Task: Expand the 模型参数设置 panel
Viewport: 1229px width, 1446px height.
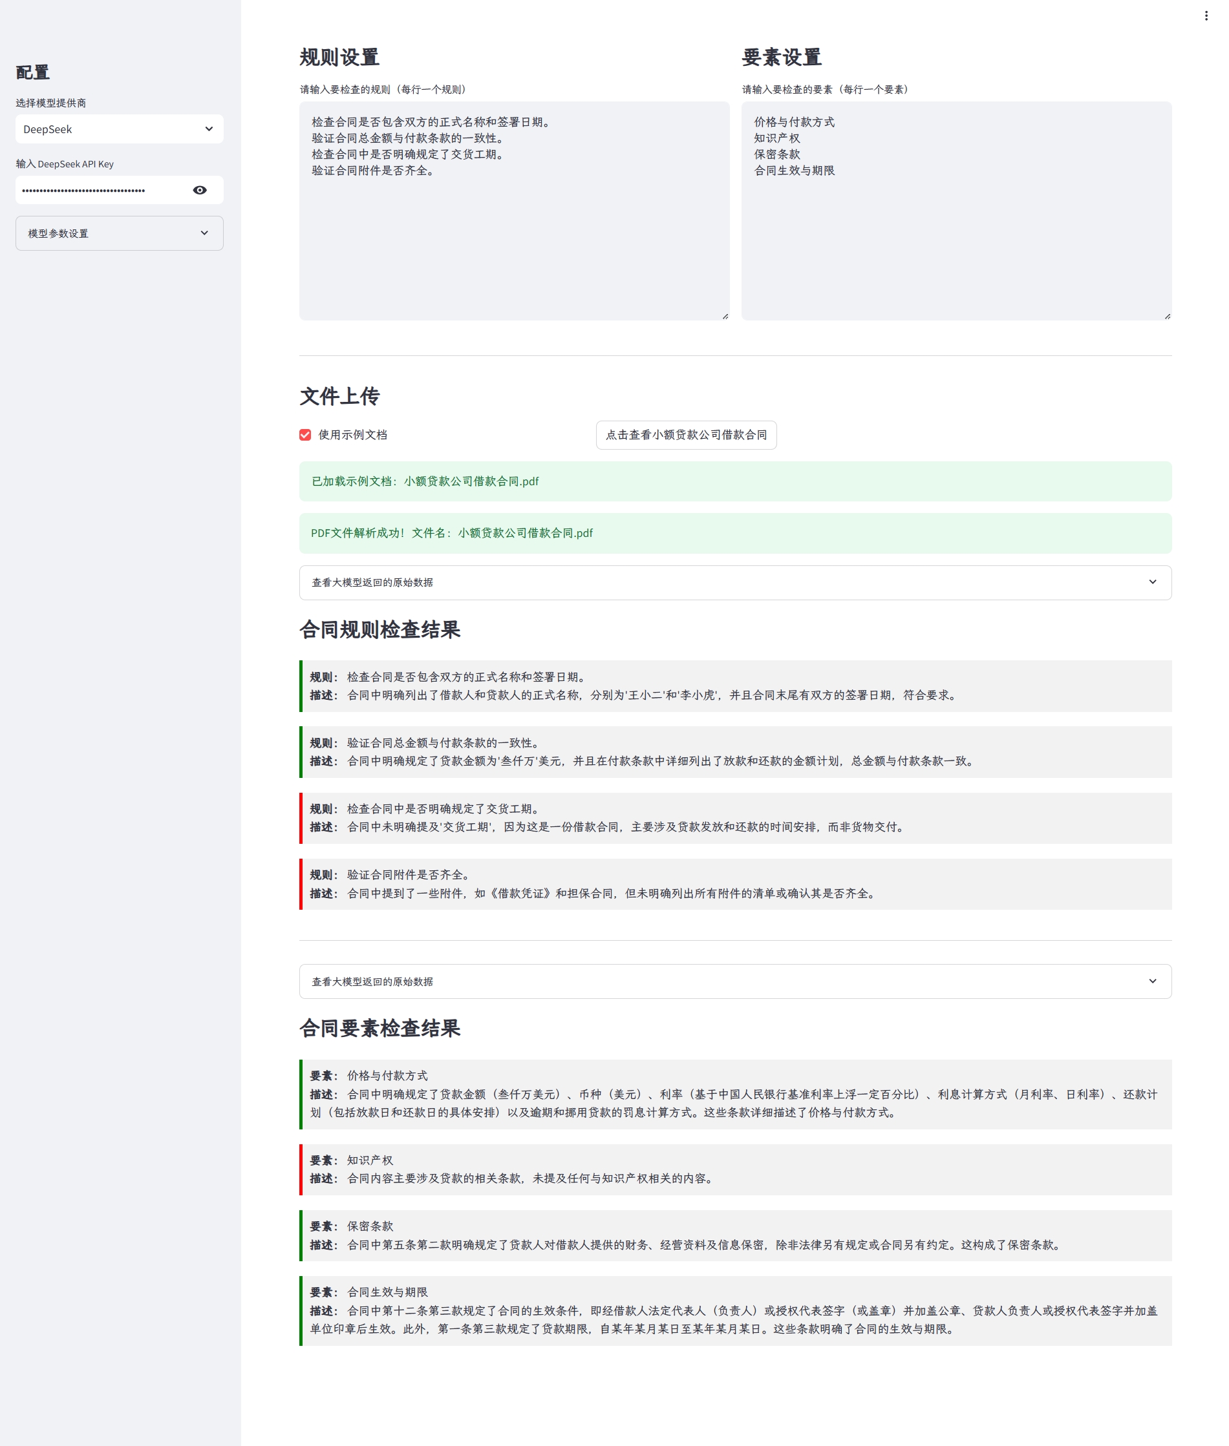Action: [118, 233]
